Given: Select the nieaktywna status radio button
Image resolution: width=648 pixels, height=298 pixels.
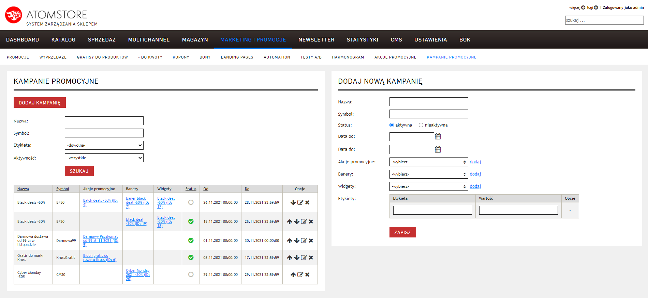Looking at the screenshot, I should click(421, 125).
